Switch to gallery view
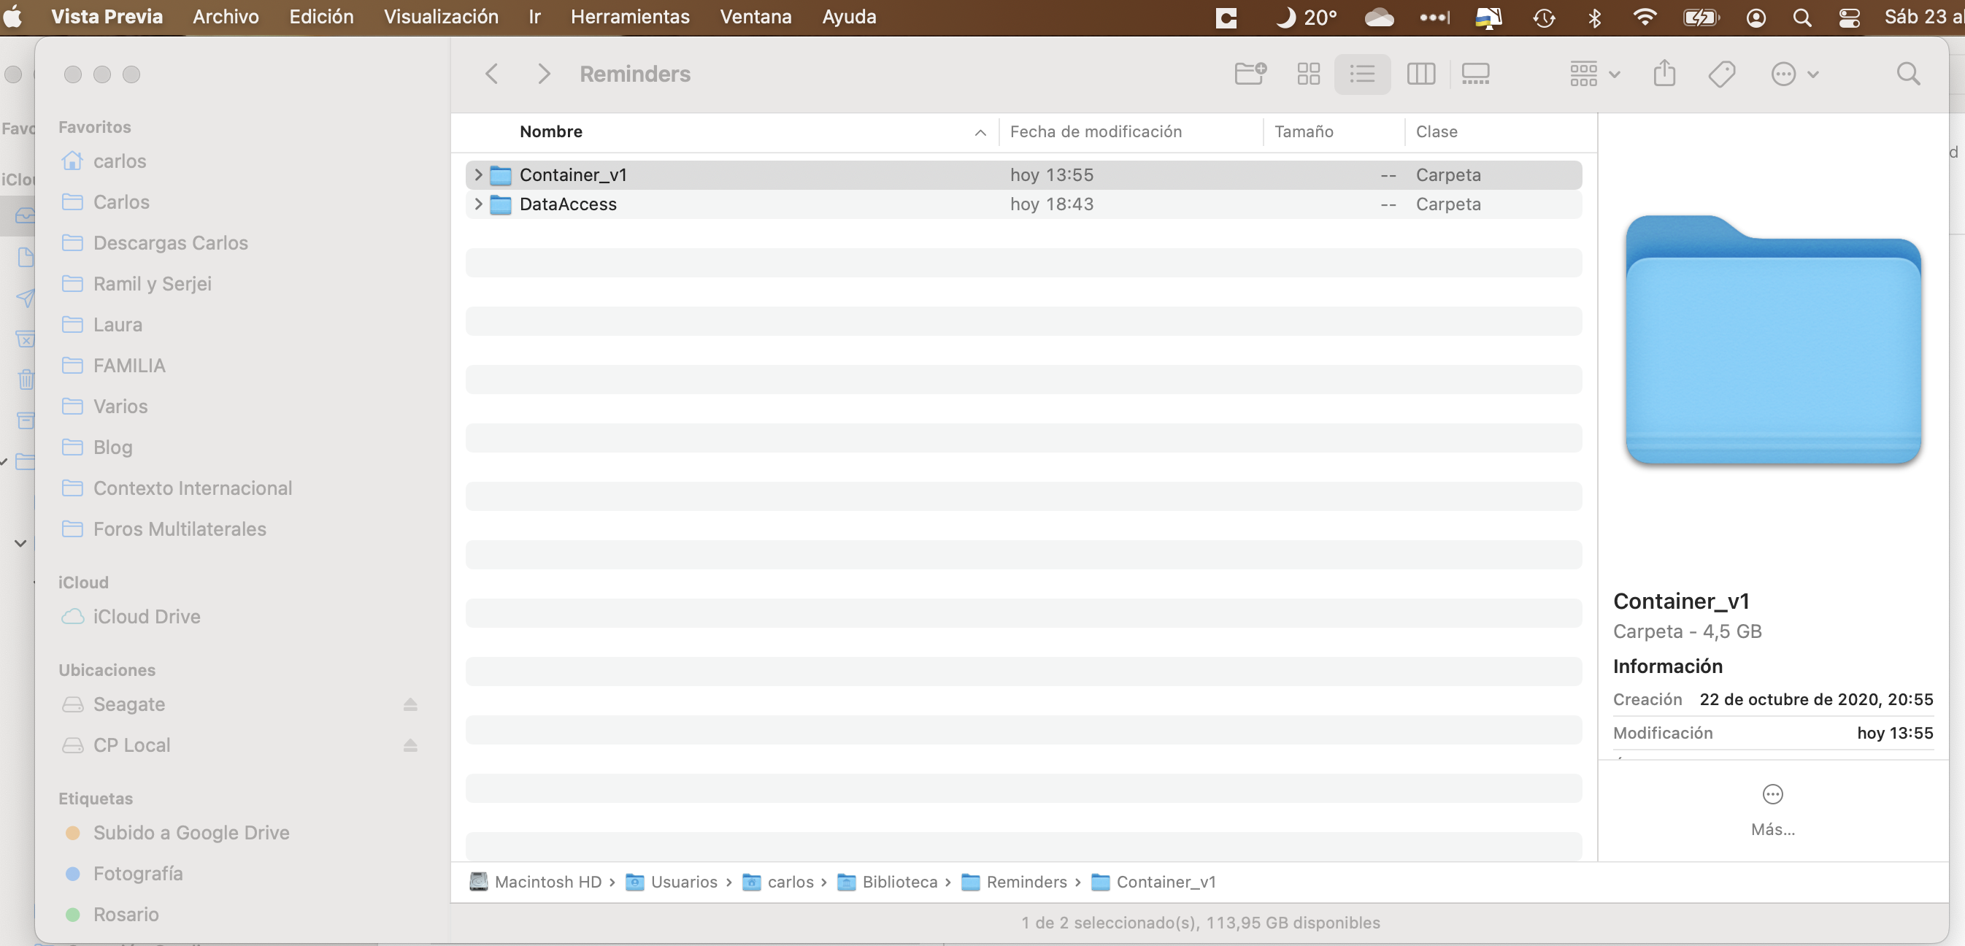Viewport: 1965px width, 946px height. coord(1475,74)
